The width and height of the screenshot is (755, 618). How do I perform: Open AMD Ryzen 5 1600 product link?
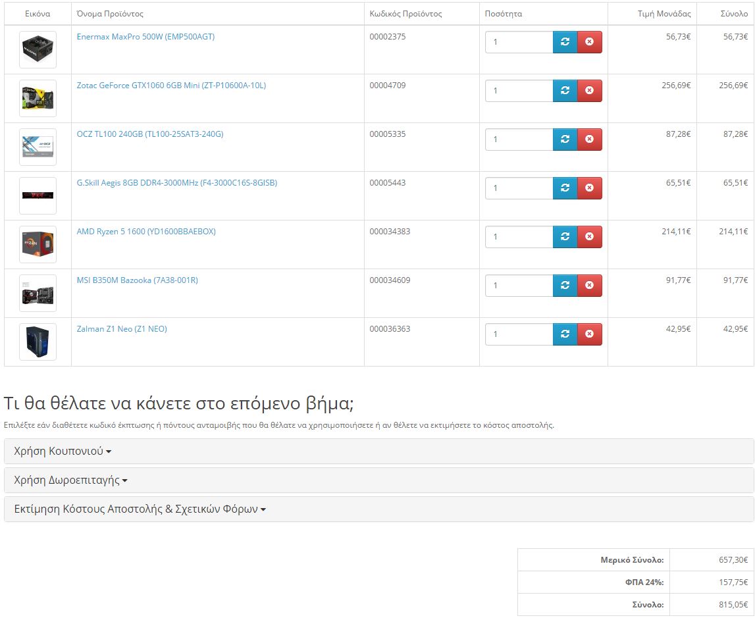click(146, 232)
